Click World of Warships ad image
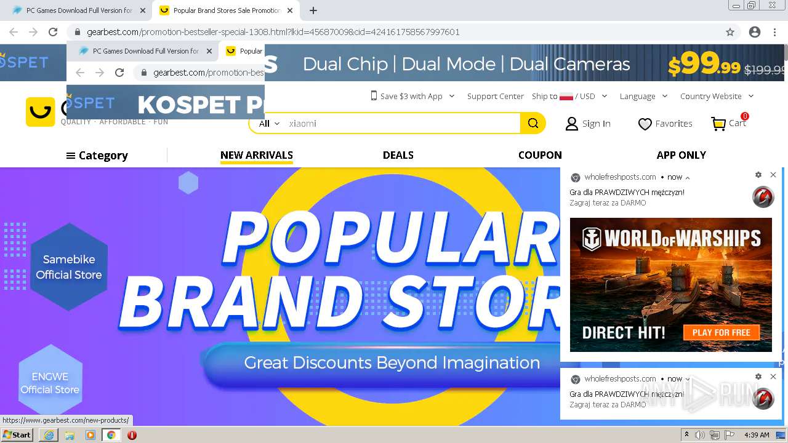This screenshot has width=788, height=443. point(671,285)
